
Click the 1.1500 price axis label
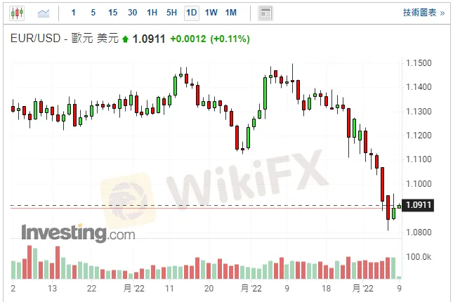pos(419,63)
